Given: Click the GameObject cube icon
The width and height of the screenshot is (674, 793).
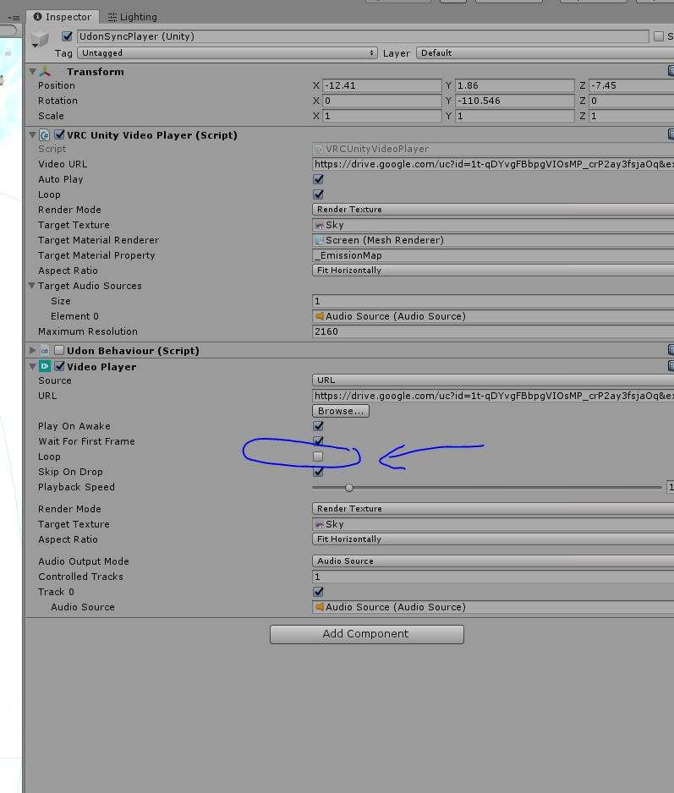Looking at the screenshot, I should coord(40,40).
